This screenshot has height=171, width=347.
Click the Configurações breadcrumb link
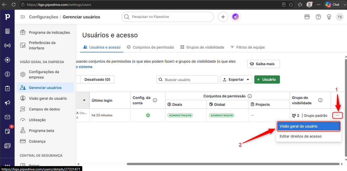(44, 17)
